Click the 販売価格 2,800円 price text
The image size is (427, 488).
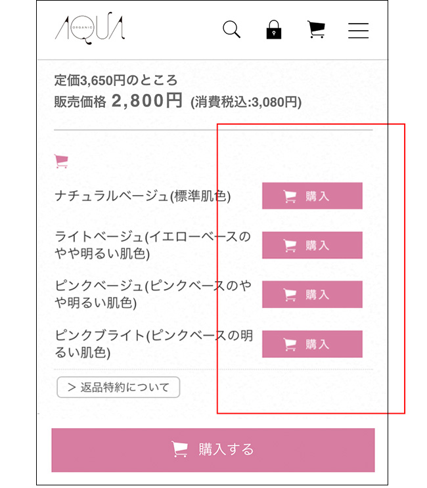point(118,101)
